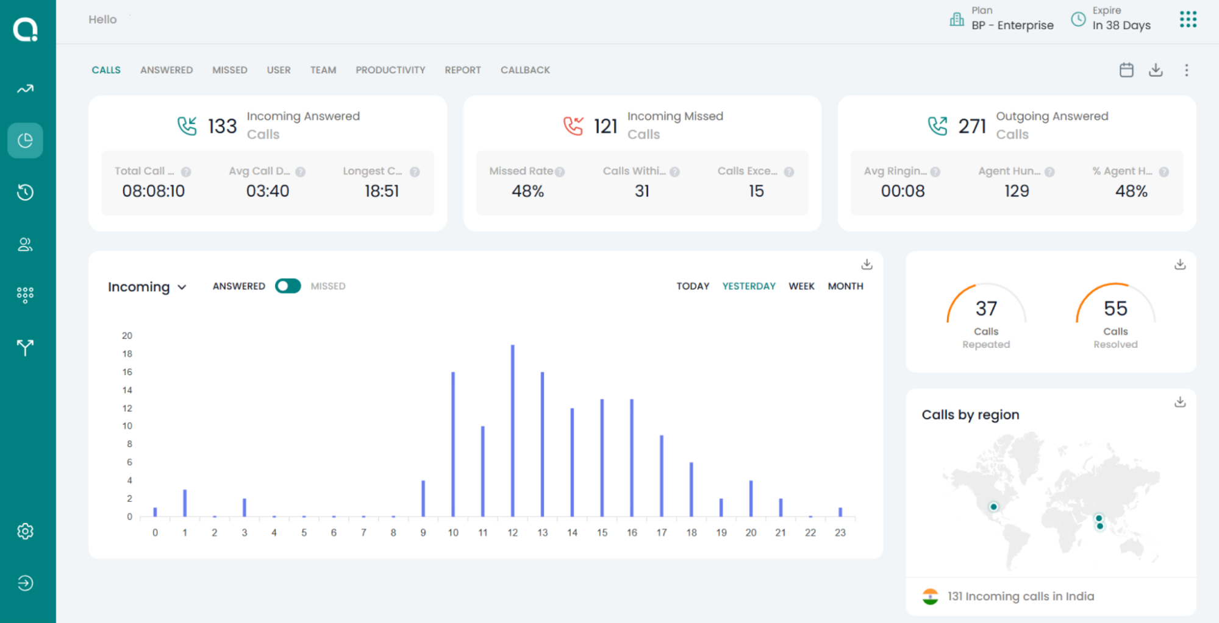Image resolution: width=1219 pixels, height=623 pixels.
Task: Switch to the USER tab
Action: click(x=279, y=70)
